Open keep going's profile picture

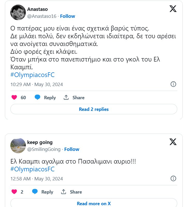(18, 145)
